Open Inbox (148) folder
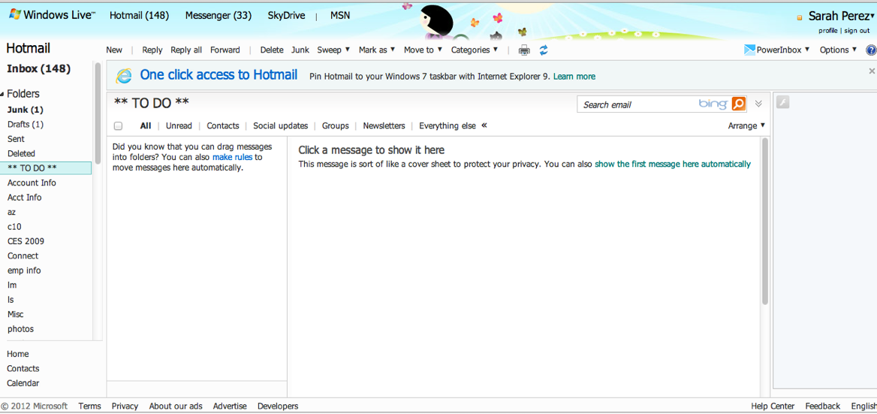This screenshot has height=414, width=877. click(38, 69)
